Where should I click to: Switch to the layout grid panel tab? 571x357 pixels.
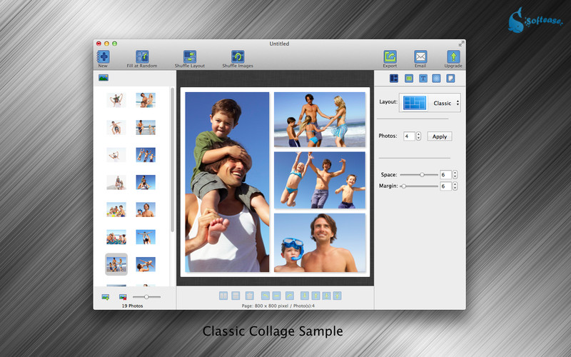click(394, 79)
